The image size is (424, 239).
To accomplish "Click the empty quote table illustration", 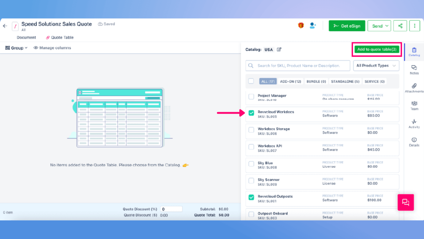I will 120,118.
